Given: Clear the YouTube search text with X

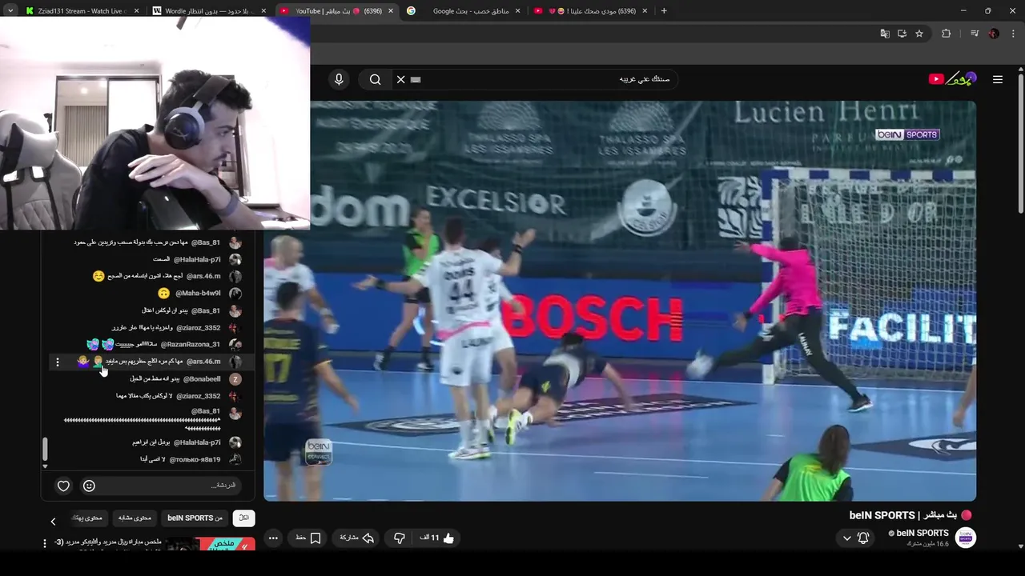Looking at the screenshot, I should tap(401, 79).
